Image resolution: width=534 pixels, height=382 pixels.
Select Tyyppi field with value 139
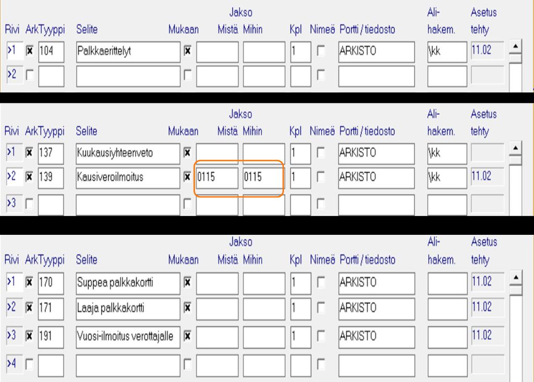click(x=51, y=177)
